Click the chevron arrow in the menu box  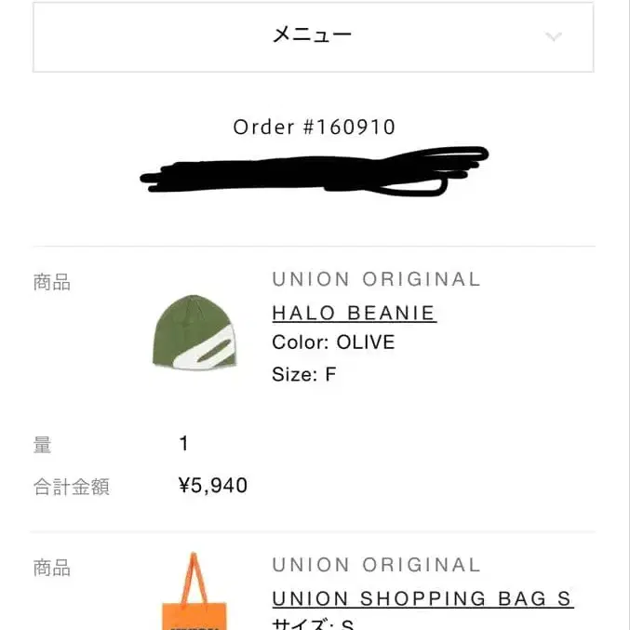point(554,37)
